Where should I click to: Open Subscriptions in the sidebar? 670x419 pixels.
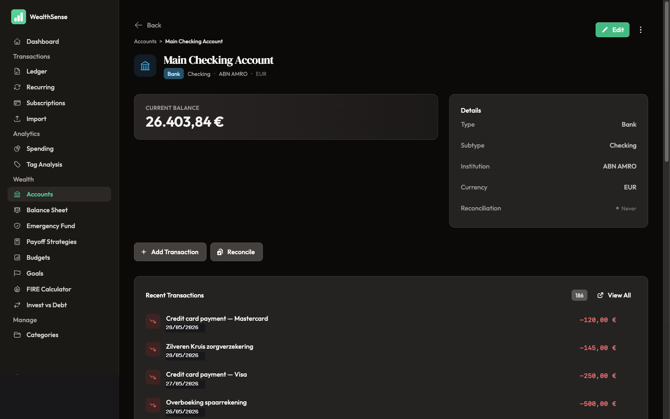click(60, 103)
